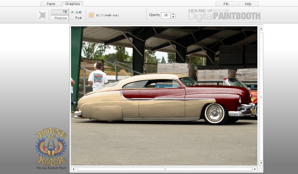Switch to the Graphics tab

(x=73, y=4)
